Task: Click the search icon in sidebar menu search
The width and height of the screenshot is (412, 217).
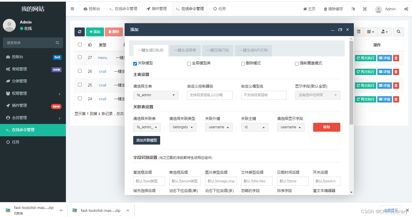Action: click(58, 43)
